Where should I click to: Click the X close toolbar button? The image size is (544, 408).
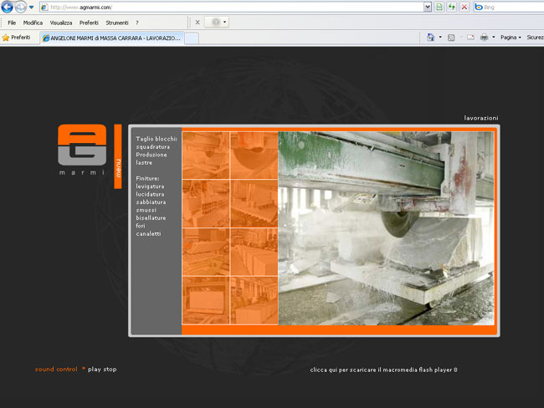198,23
